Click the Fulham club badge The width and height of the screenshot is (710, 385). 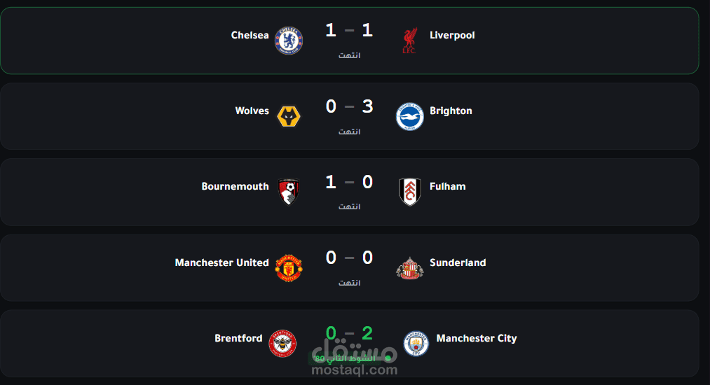(410, 192)
